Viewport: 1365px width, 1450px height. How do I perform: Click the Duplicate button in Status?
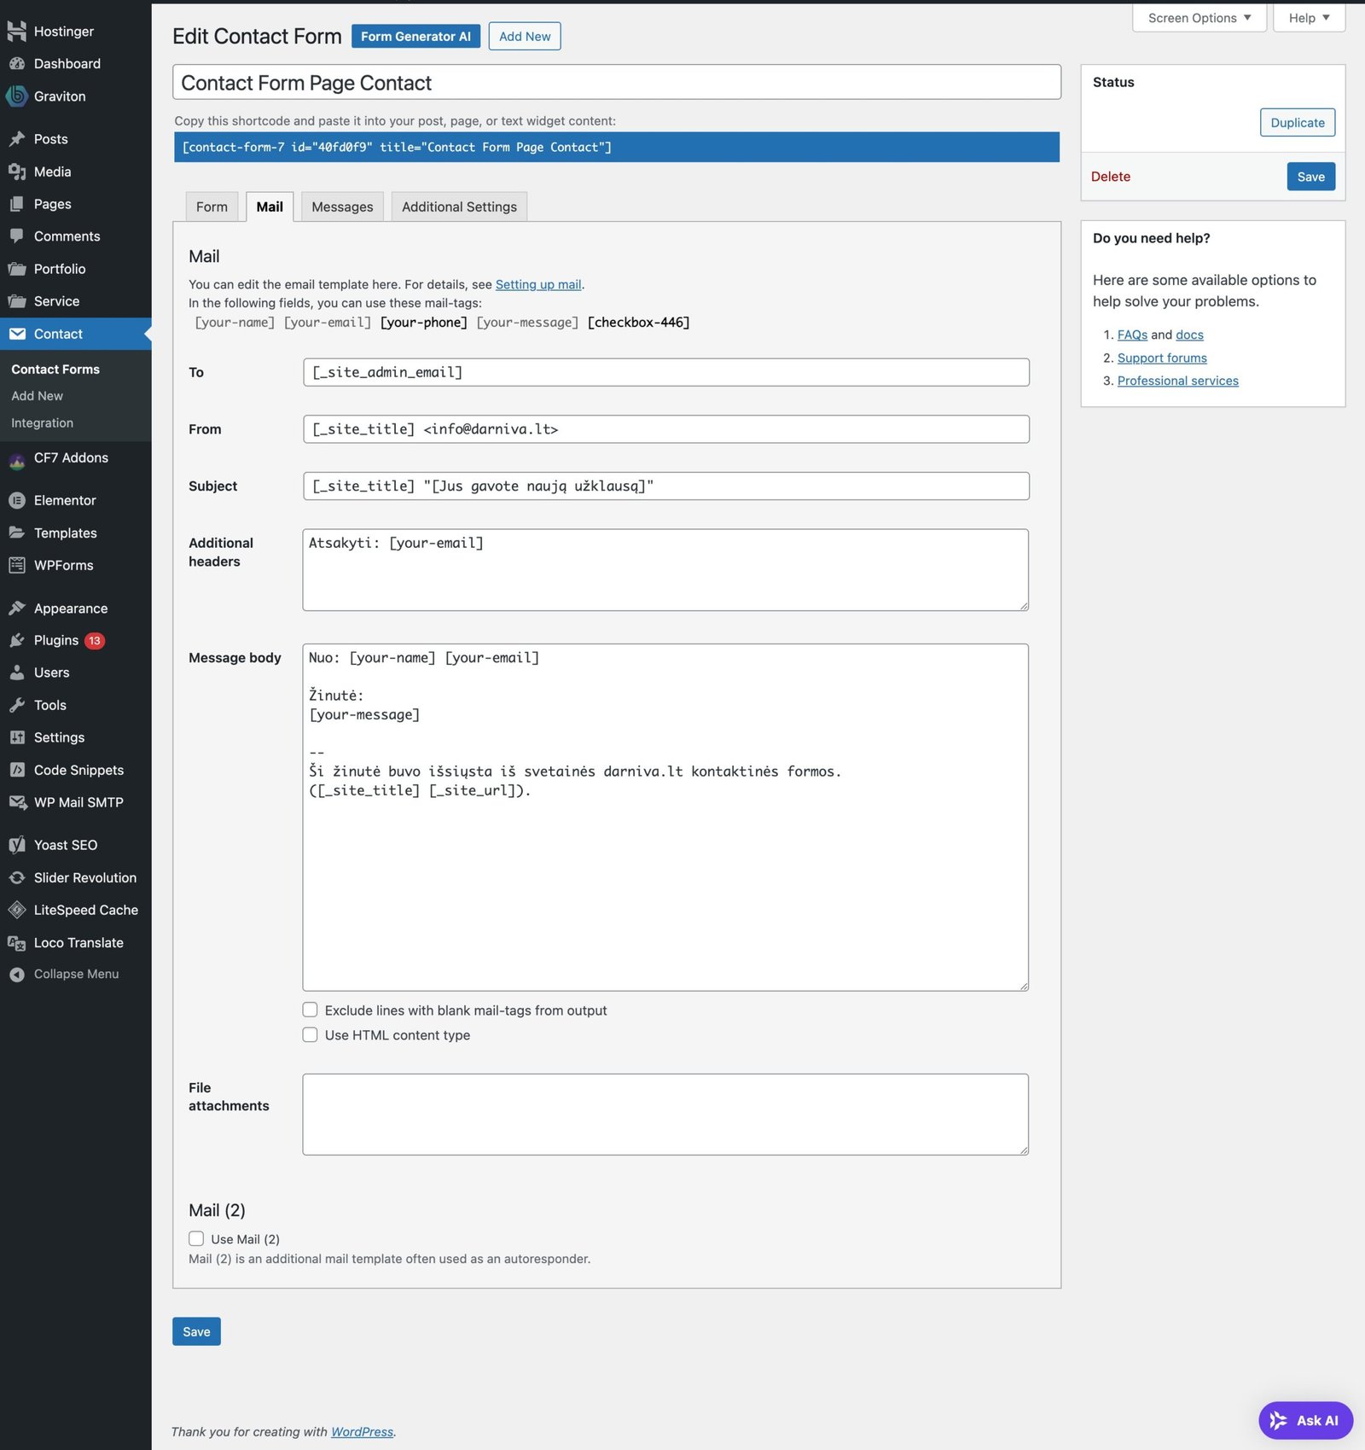coord(1297,122)
